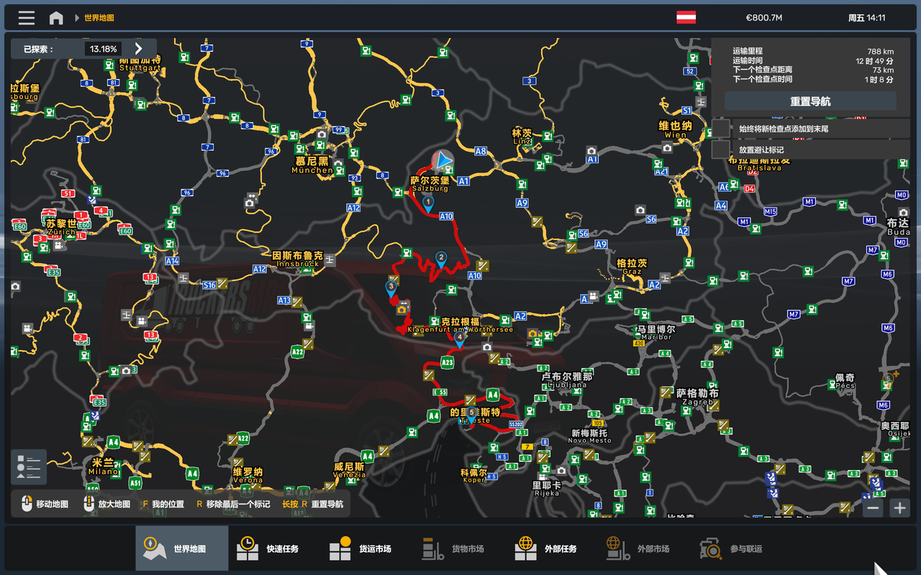The width and height of the screenshot is (921, 575).
Task: Go to the home screen icon
Action: point(56,18)
